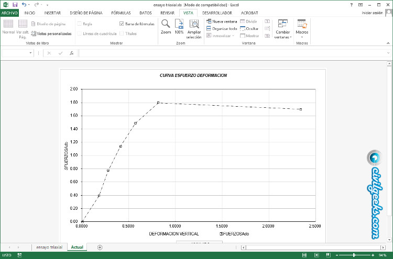Click Vistas personalizadas button

coord(52,33)
